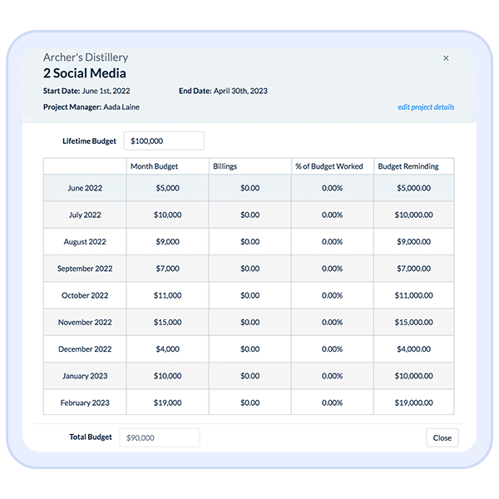Click January 2023 month budget cell
Screen dimensions: 499x499
point(167,376)
